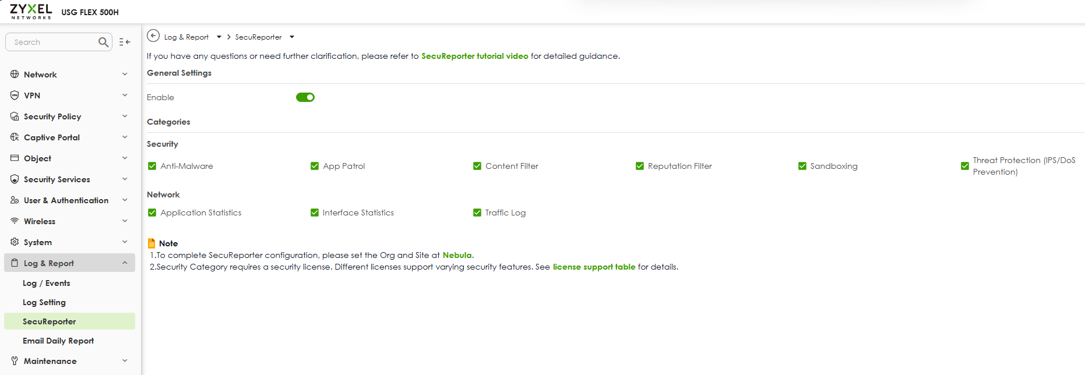The height and width of the screenshot is (375, 1085).
Task: Uncheck the Traffic Log checkbox
Action: coord(477,213)
